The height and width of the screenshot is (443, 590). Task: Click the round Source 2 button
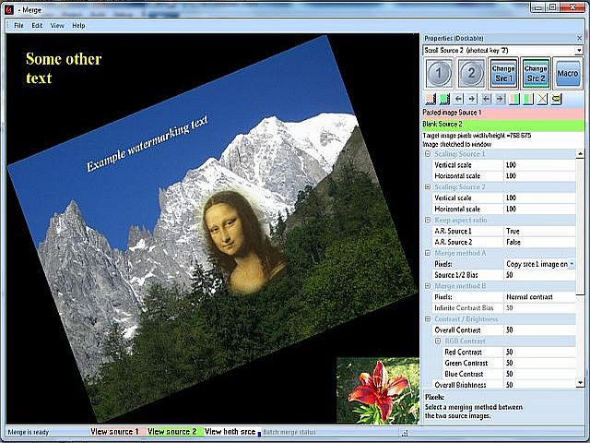(471, 73)
